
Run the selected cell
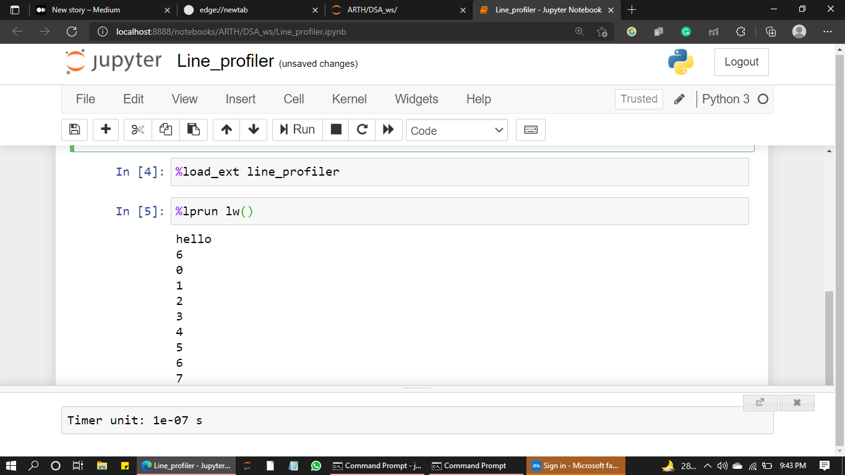(297, 129)
